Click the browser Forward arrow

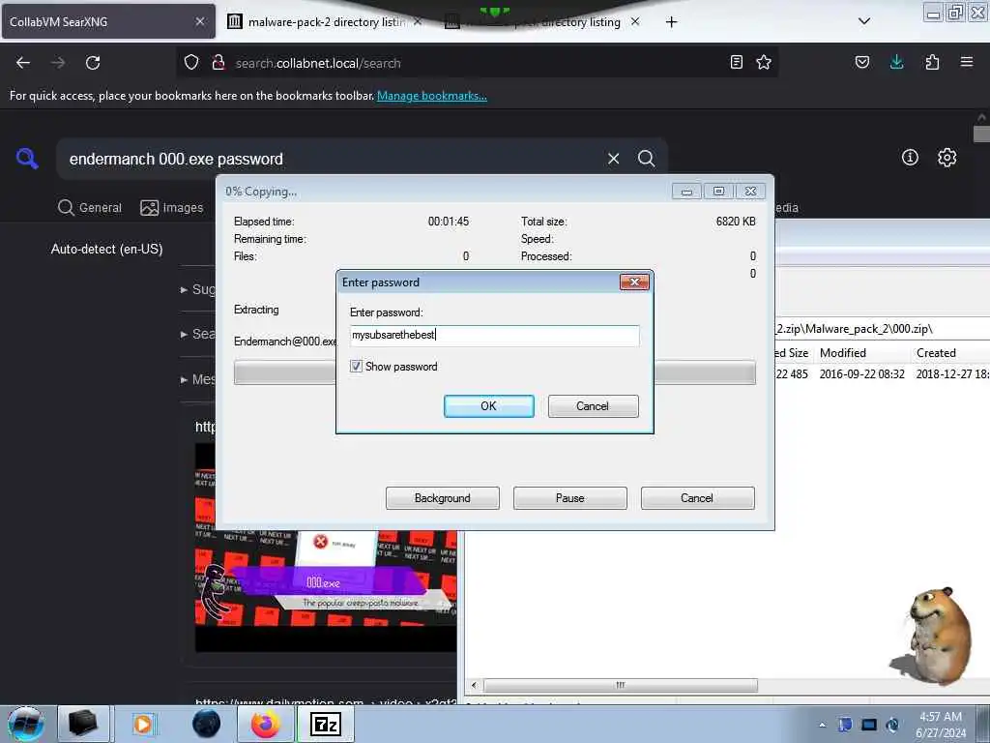tap(58, 63)
